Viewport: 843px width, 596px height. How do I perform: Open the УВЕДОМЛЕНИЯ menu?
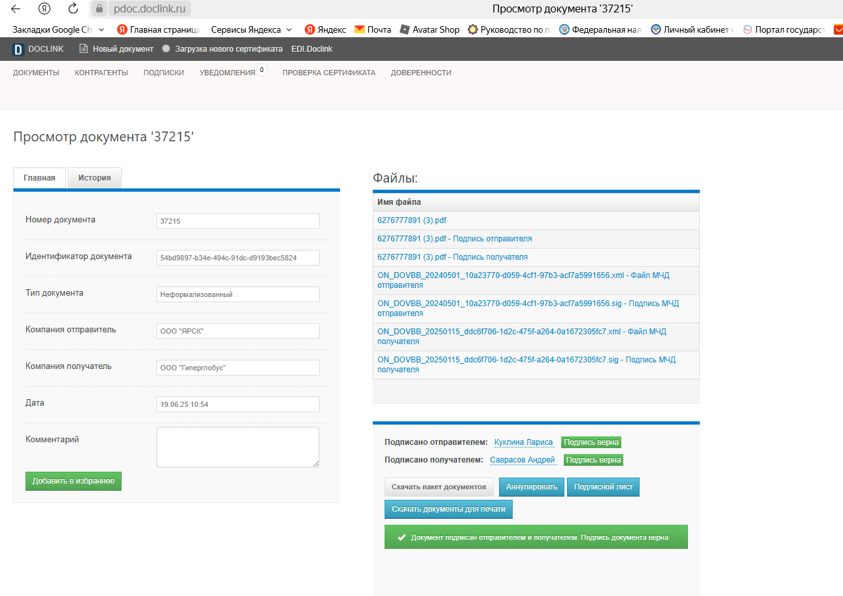tap(228, 73)
